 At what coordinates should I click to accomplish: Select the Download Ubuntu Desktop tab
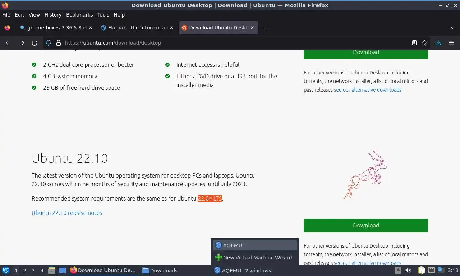tap(218, 28)
